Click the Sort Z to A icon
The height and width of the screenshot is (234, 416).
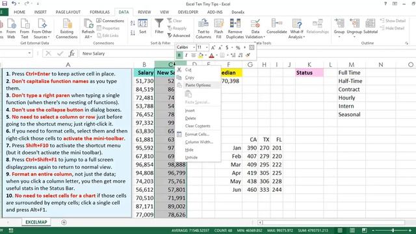tap(133, 33)
